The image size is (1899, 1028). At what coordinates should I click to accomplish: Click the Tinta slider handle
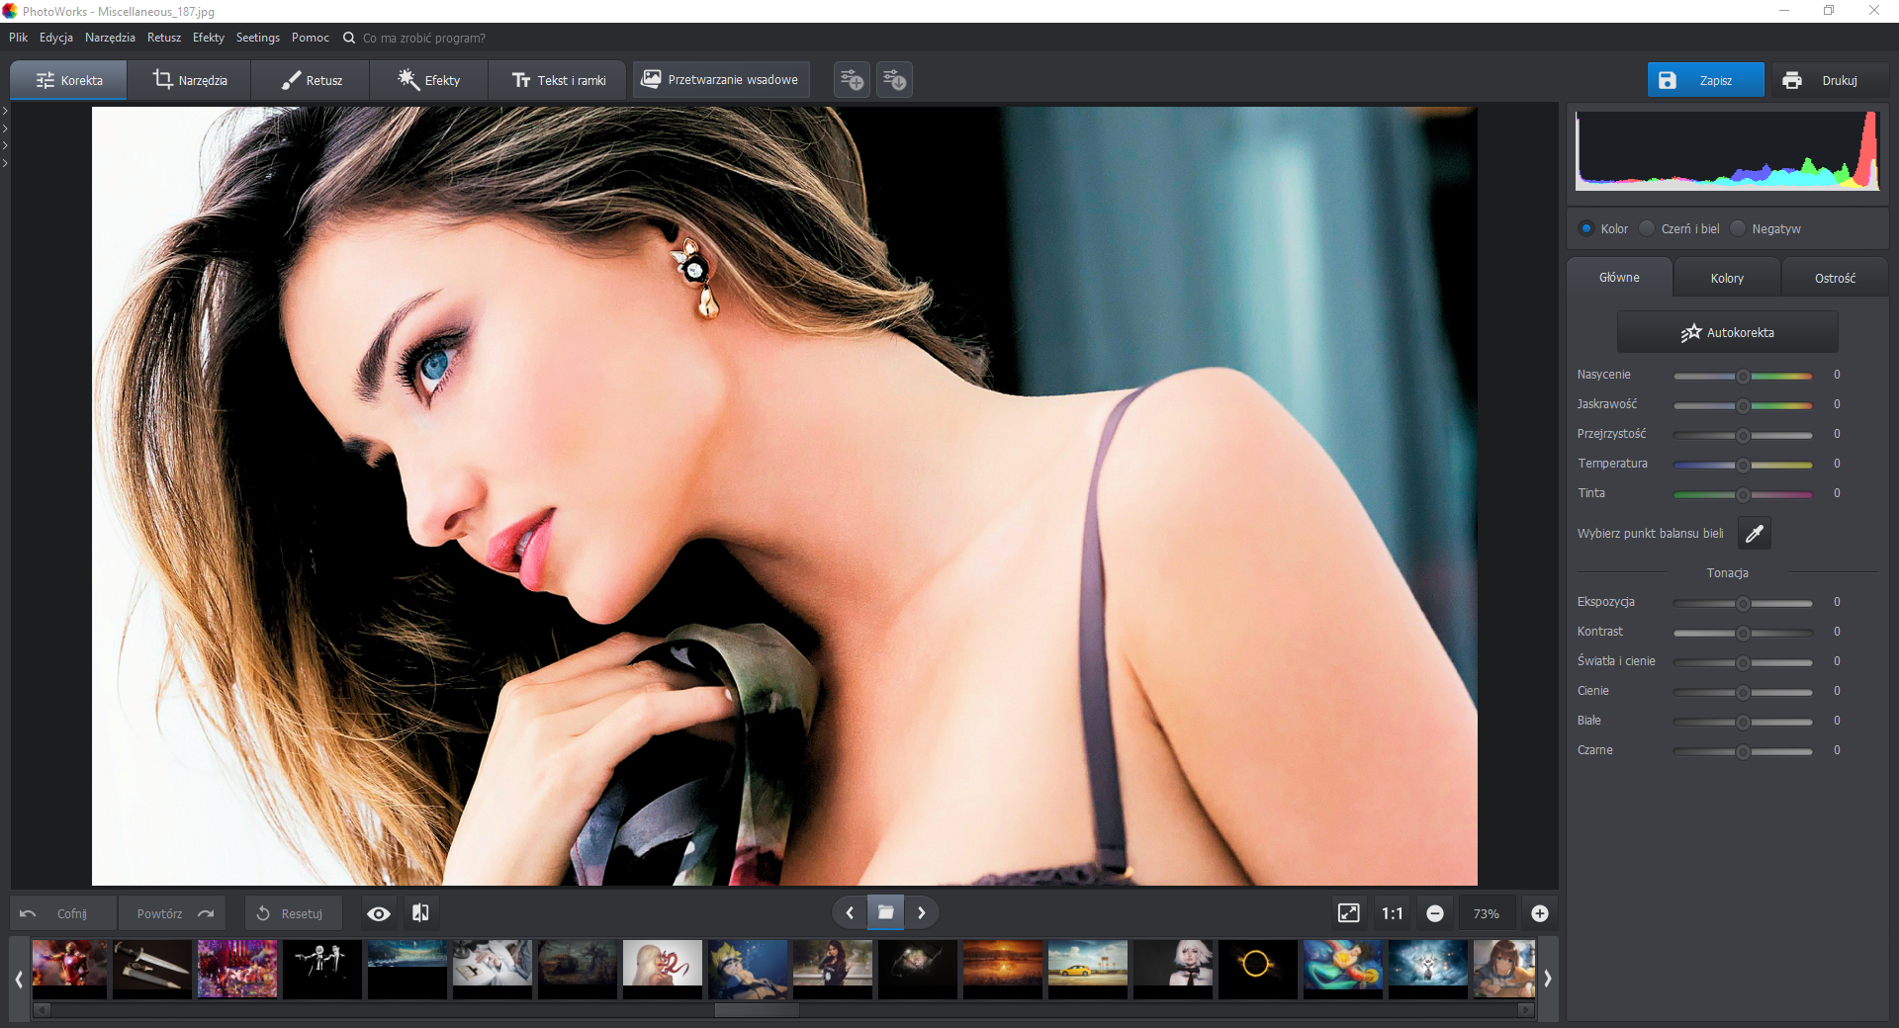click(x=1743, y=494)
